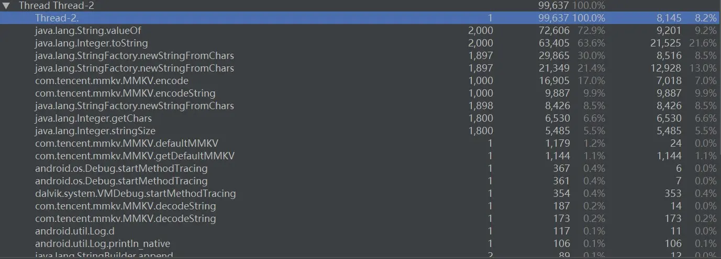The width and height of the screenshot is (721, 259).
Task: Click MMKV.decodeString entry with 187 total
Action: pos(360,206)
